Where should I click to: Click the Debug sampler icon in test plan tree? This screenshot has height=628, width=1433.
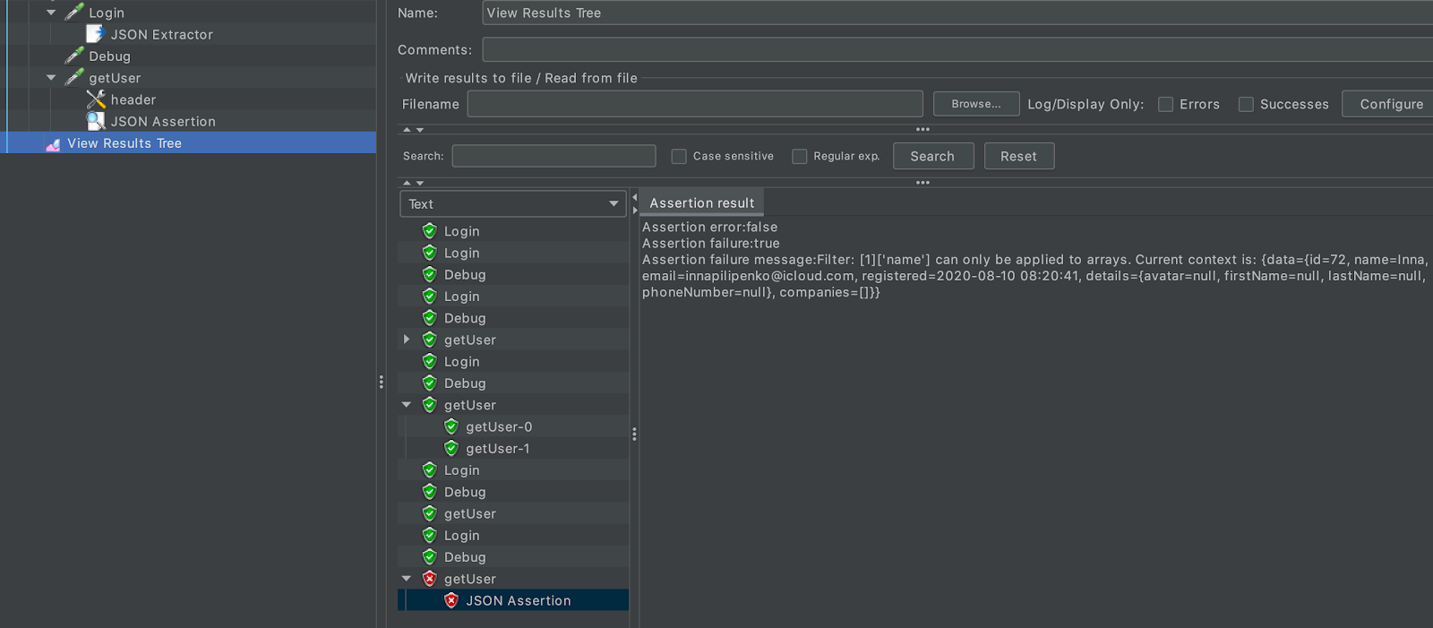pyautogui.click(x=74, y=56)
